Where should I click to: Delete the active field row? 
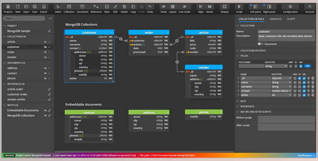pyautogui.click(x=313, y=95)
